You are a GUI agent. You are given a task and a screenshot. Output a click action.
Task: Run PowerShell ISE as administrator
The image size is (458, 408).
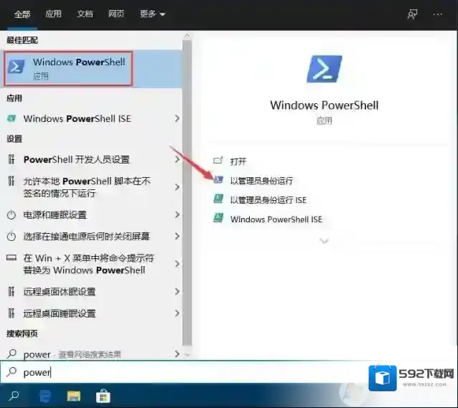click(x=268, y=200)
